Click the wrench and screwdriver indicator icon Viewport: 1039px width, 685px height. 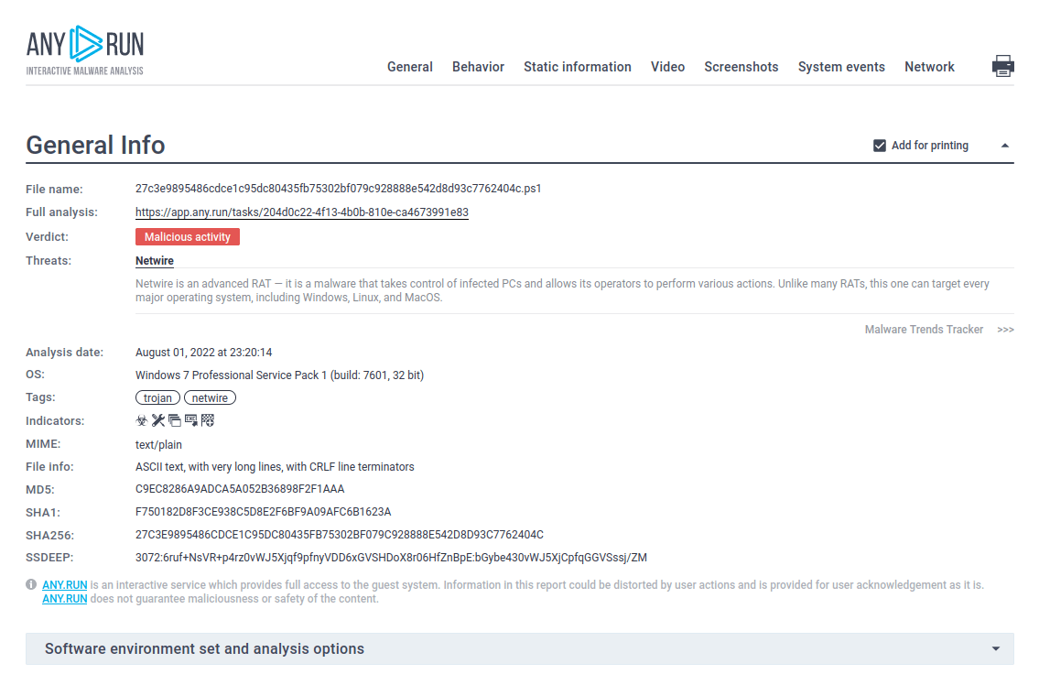click(157, 420)
